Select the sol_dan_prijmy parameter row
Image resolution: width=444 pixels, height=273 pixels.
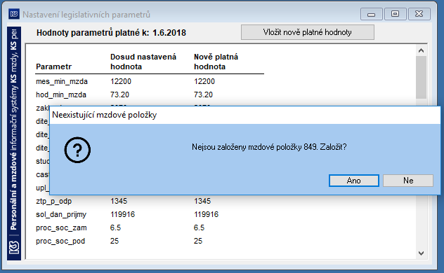[x=150, y=214]
